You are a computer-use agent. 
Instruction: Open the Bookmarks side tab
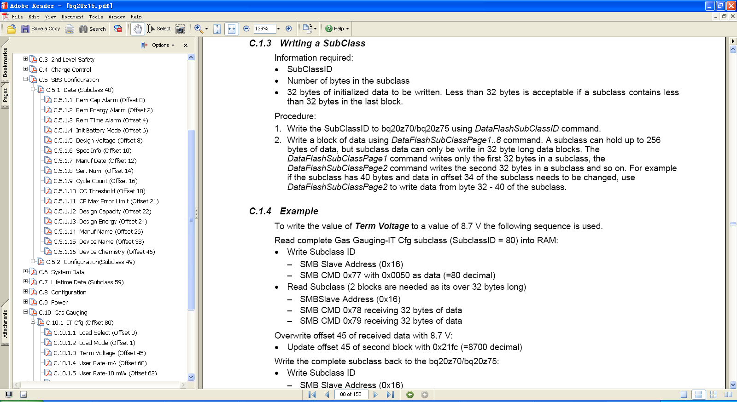5,63
